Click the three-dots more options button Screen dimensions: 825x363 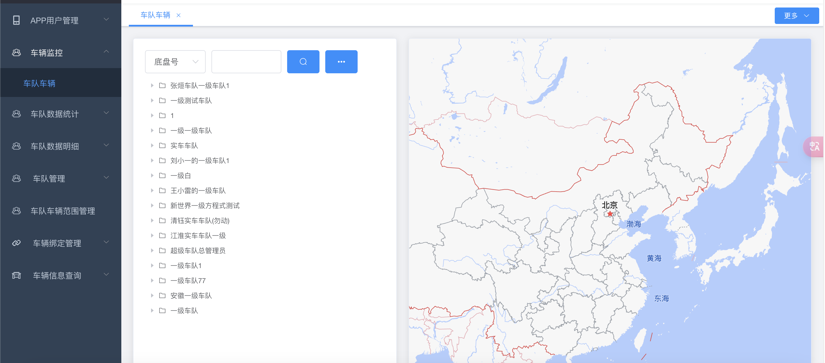(x=341, y=62)
